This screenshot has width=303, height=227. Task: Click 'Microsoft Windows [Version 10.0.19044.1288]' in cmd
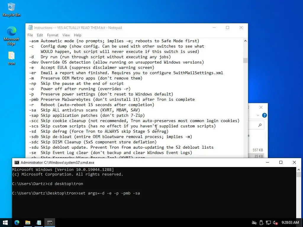click(x=63, y=169)
